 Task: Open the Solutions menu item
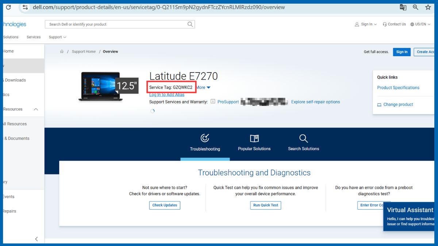(x=11, y=37)
